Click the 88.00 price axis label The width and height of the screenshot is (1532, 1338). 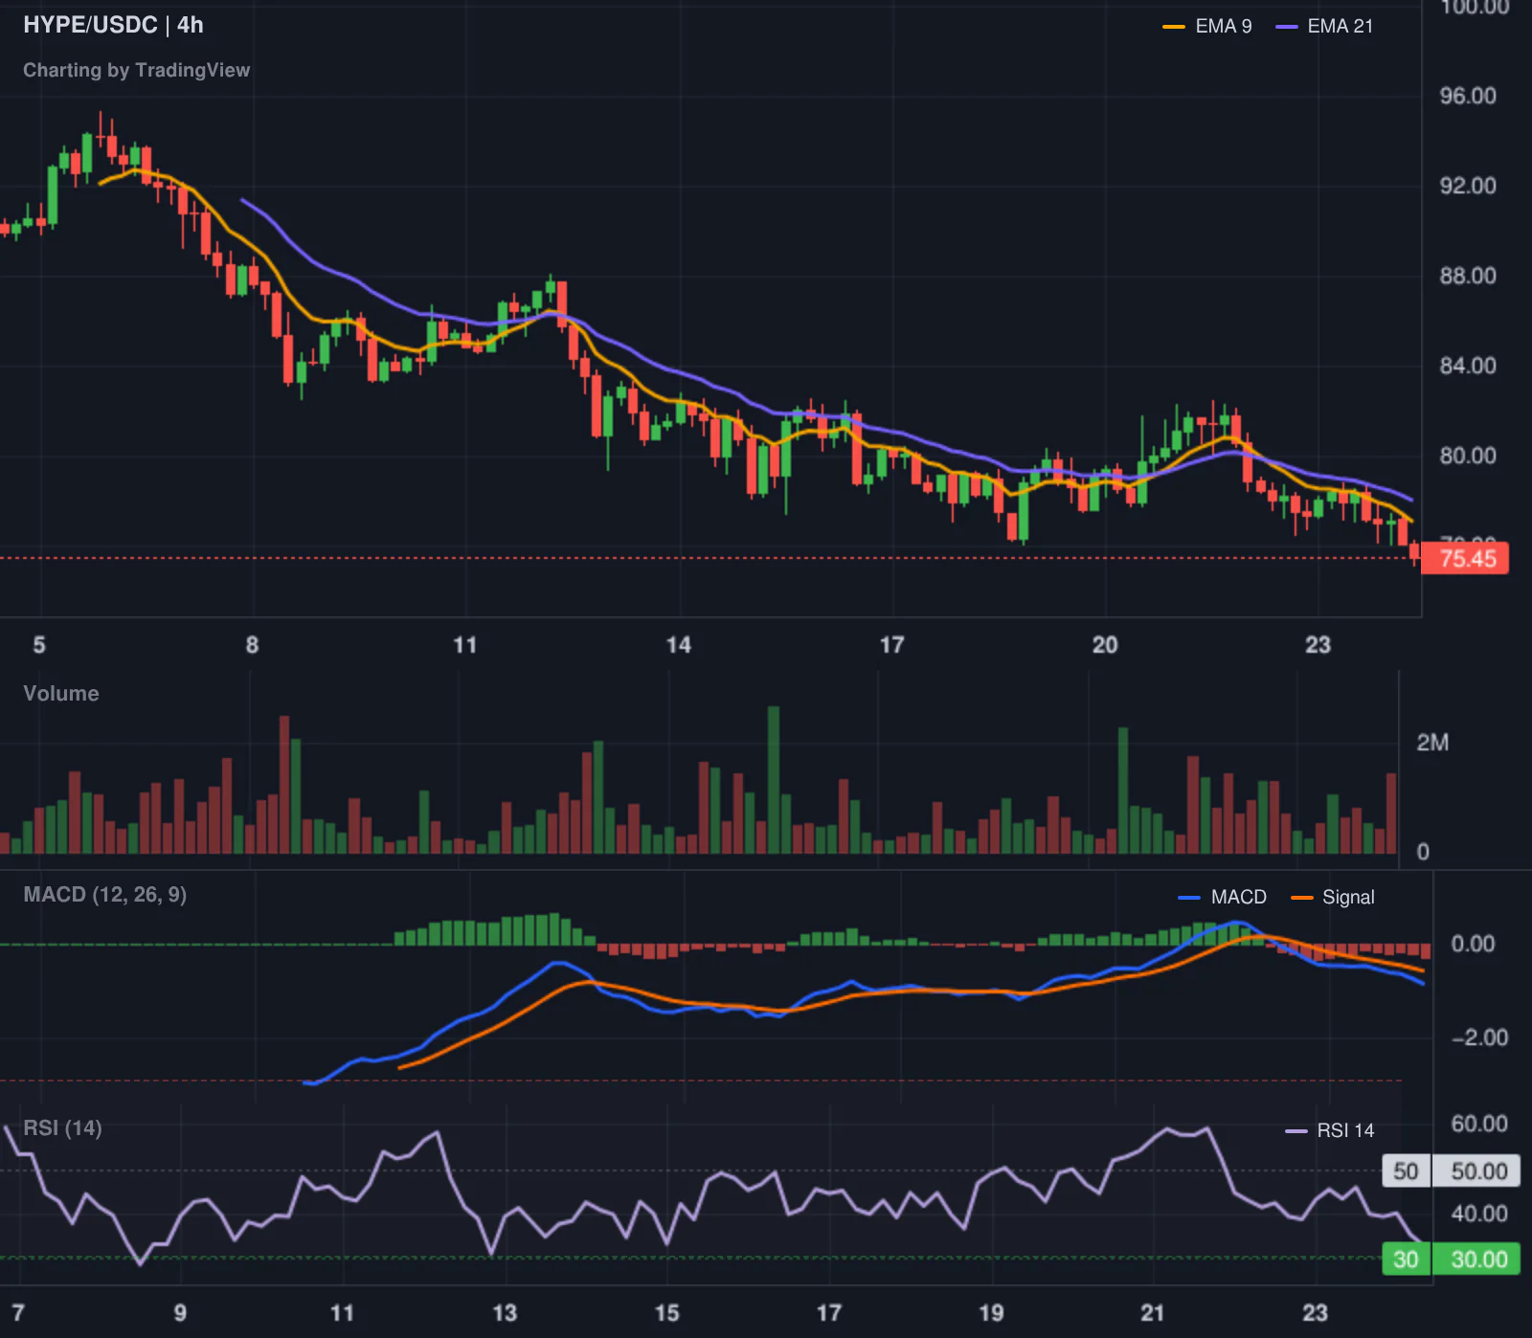(x=1467, y=276)
